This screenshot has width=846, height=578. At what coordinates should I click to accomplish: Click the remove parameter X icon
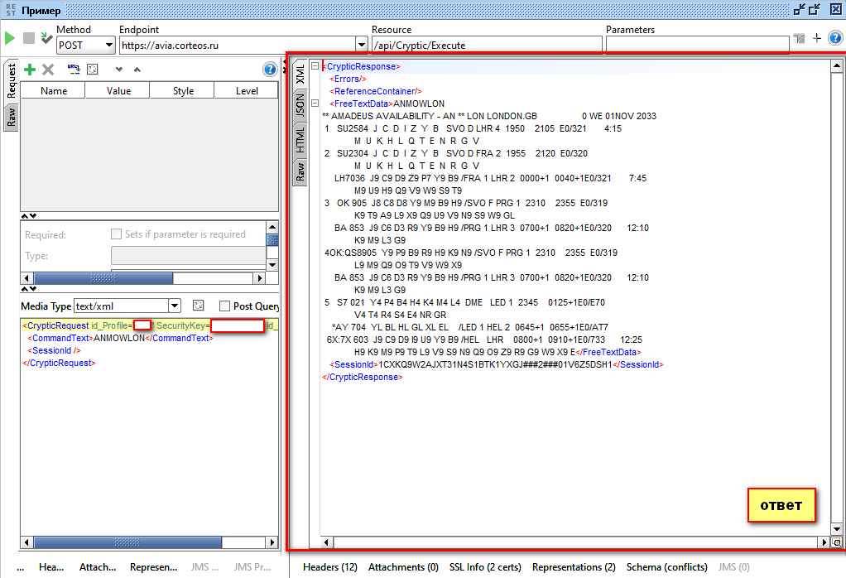(48, 70)
